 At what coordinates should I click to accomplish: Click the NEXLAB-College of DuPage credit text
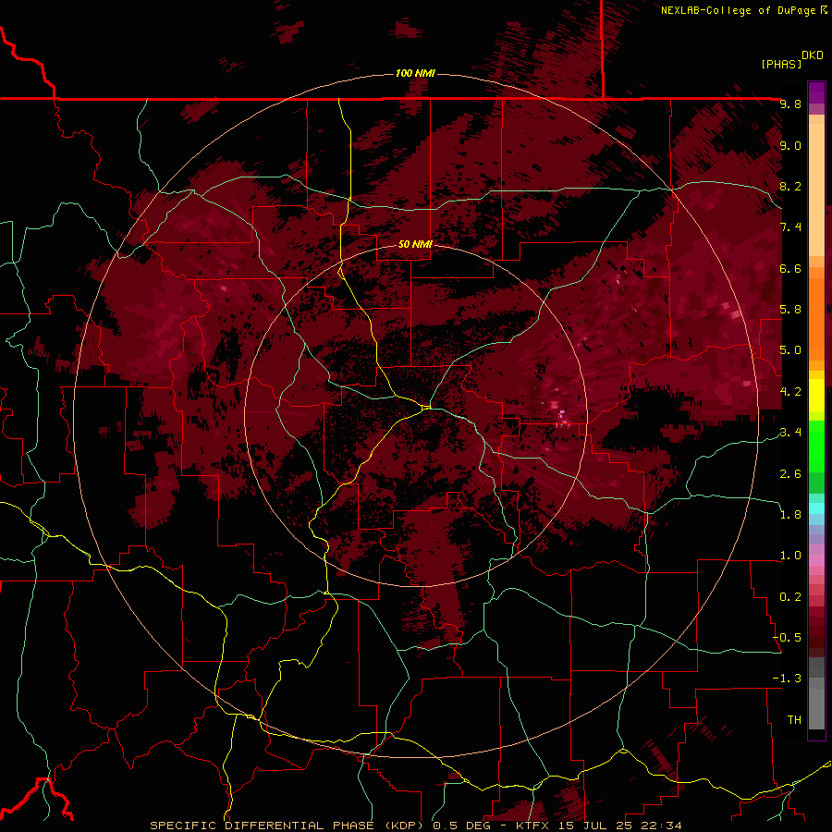coord(744,10)
